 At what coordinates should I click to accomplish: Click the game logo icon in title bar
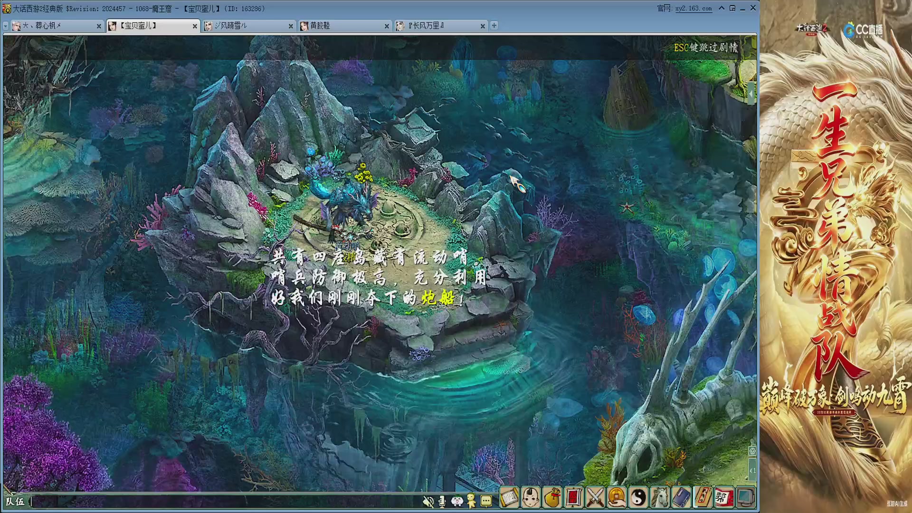(7, 9)
